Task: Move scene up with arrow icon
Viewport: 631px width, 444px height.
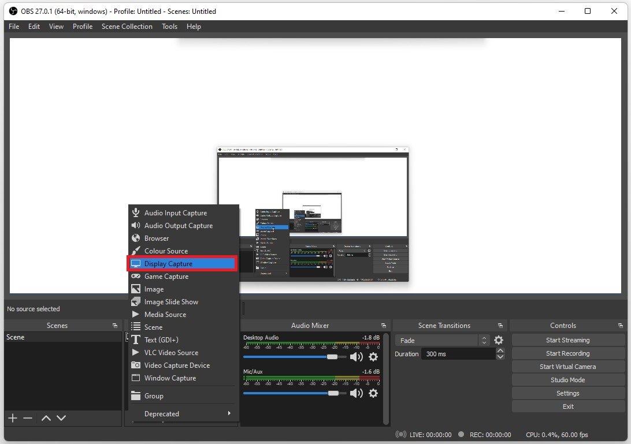Action: pyautogui.click(x=46, y=418)
